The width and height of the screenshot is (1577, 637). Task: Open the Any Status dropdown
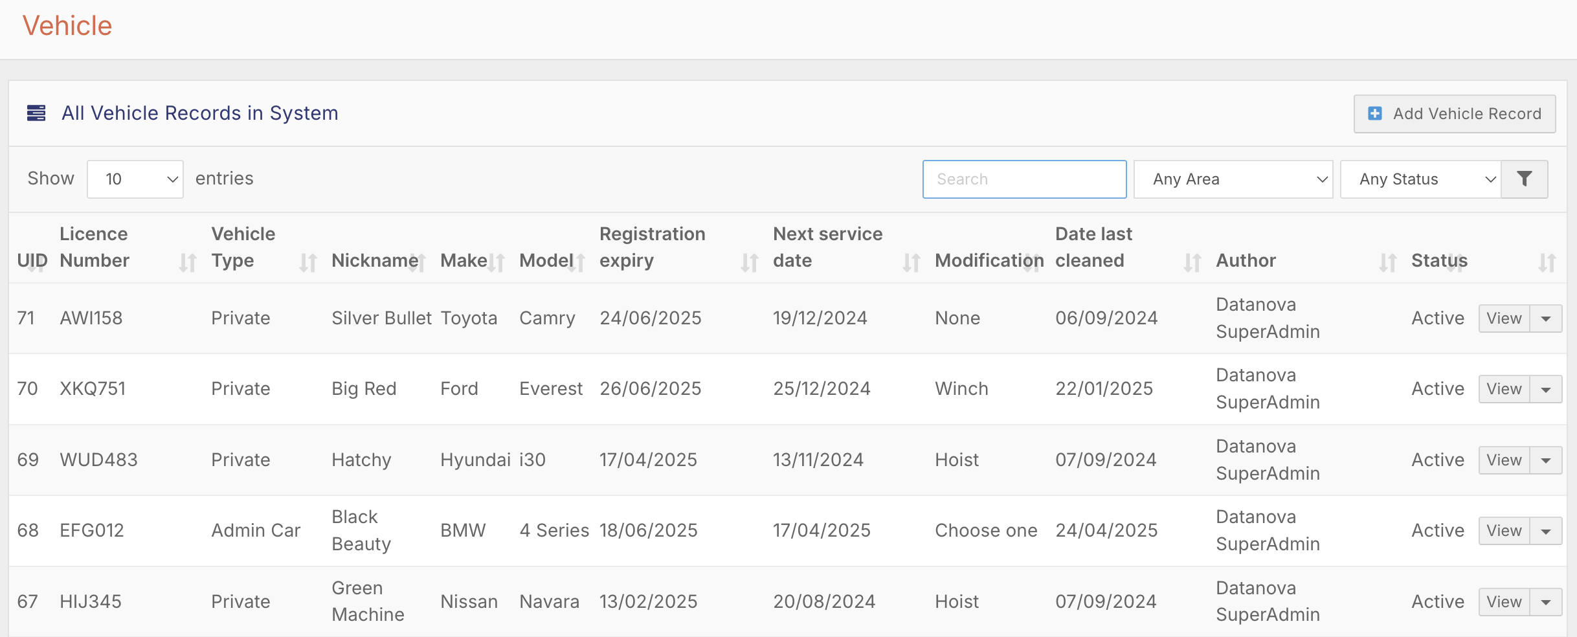coord(1421,179)
